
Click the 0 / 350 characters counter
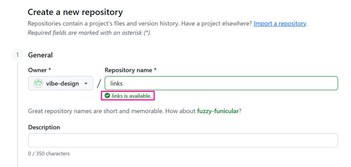pyautogui.click(x=49, y=154)
